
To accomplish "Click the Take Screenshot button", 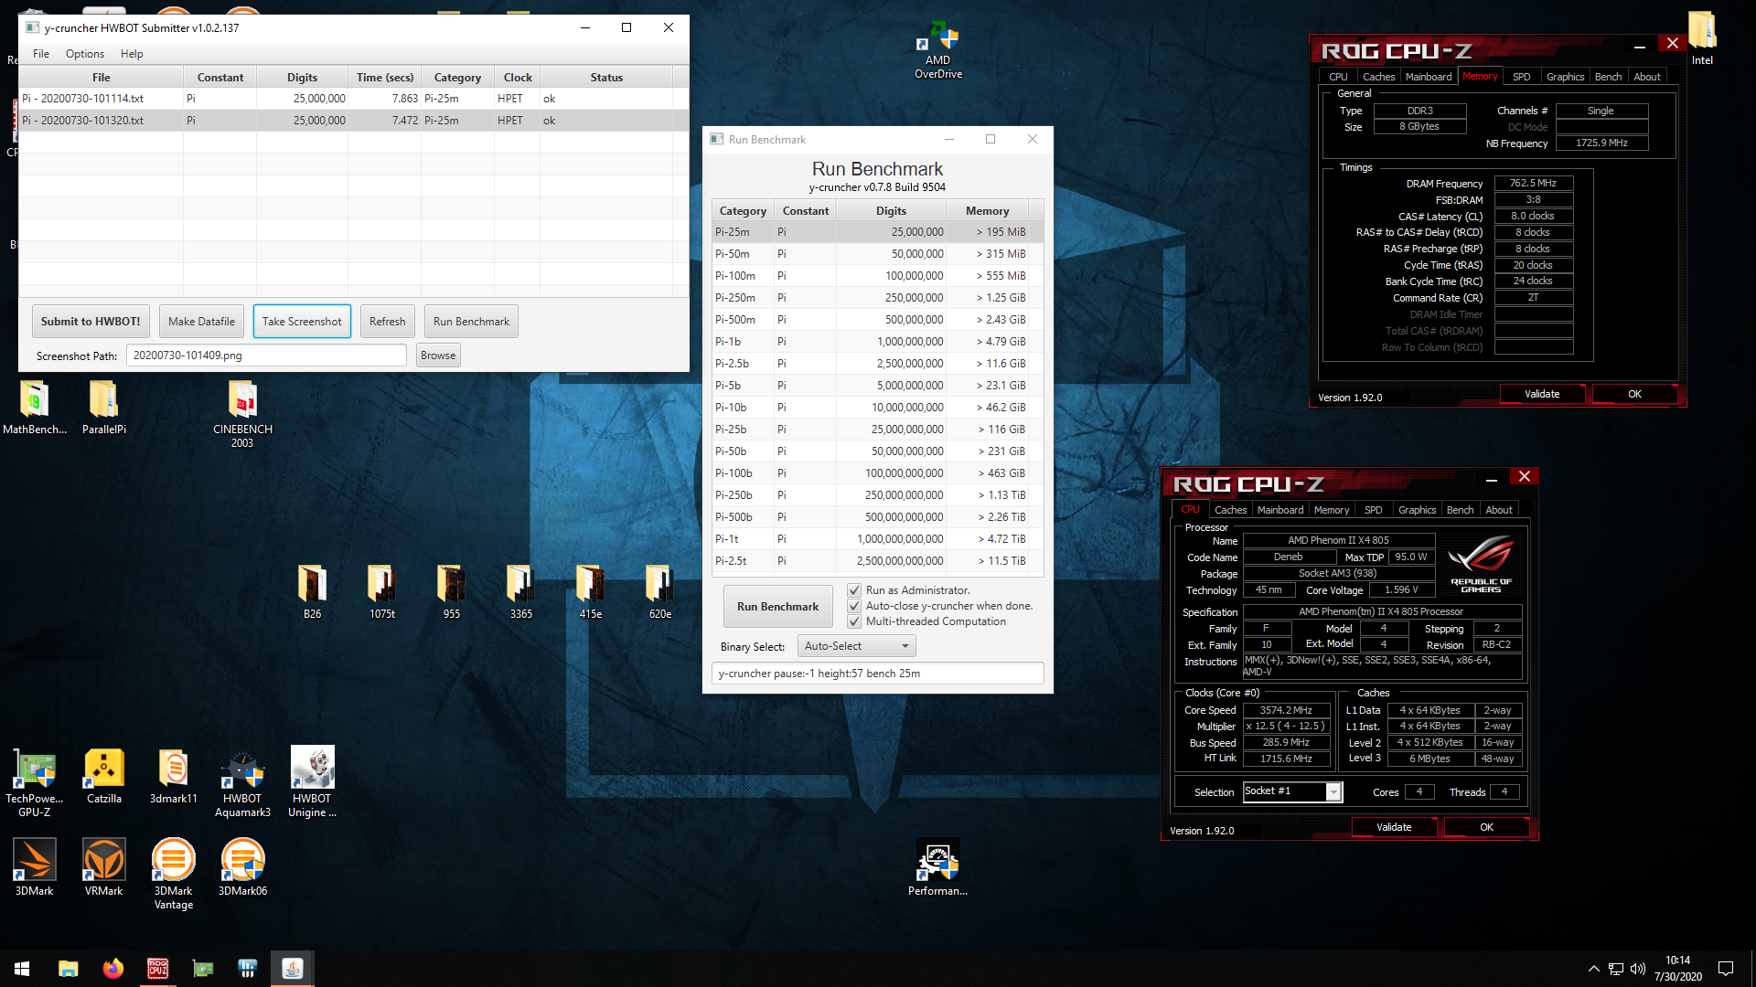I will click(302, 322).
